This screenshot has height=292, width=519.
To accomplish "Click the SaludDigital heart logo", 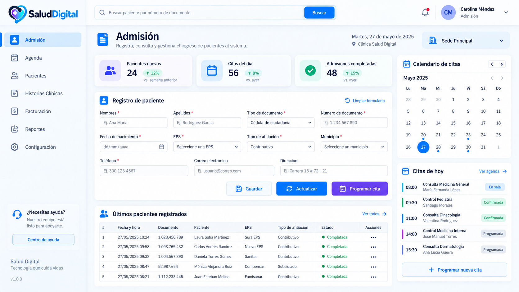I will coord(17,14).
